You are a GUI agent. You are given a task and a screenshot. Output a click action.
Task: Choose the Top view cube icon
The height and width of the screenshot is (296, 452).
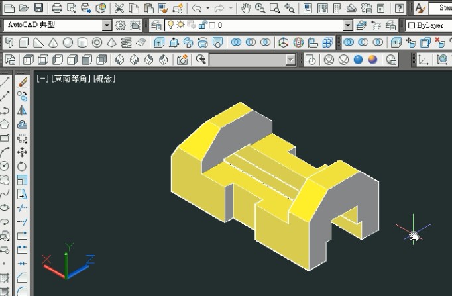[x=28, y=60]
